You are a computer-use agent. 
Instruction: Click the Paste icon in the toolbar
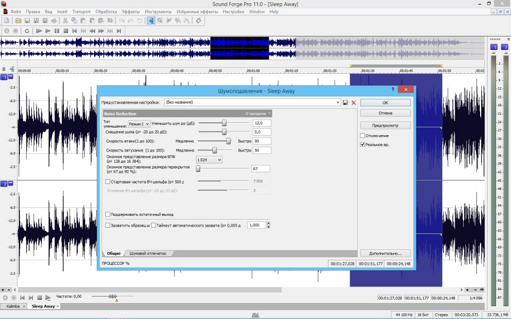click(83, 21)
